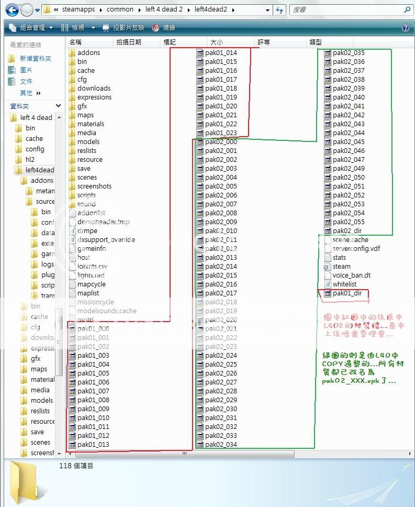
Task: Select the whitelist file
Action: pyautogui.click(x=344, y=284)
